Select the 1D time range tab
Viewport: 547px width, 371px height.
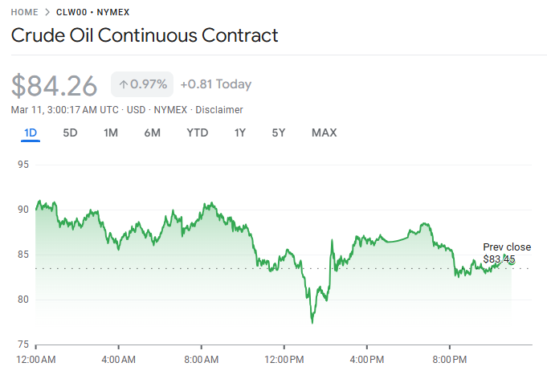point(31,132)
